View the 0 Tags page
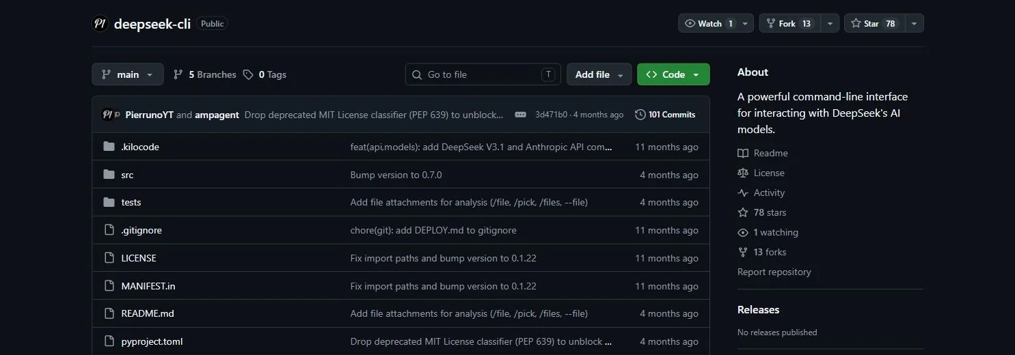This screenshot has width=1015, height=355. pyautogui.click(x=265, y=74)
